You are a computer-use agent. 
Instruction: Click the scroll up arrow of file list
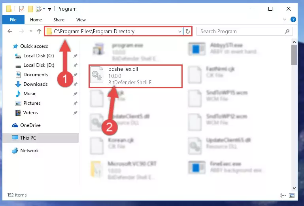[294, 42]
